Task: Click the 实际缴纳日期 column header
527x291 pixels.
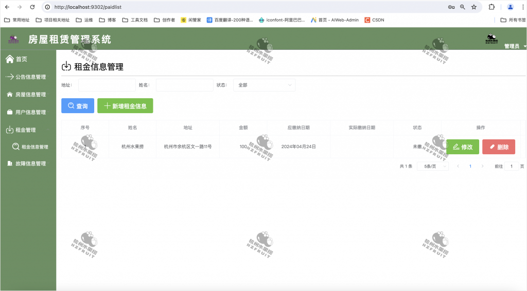Action: [x=362, y=128]
